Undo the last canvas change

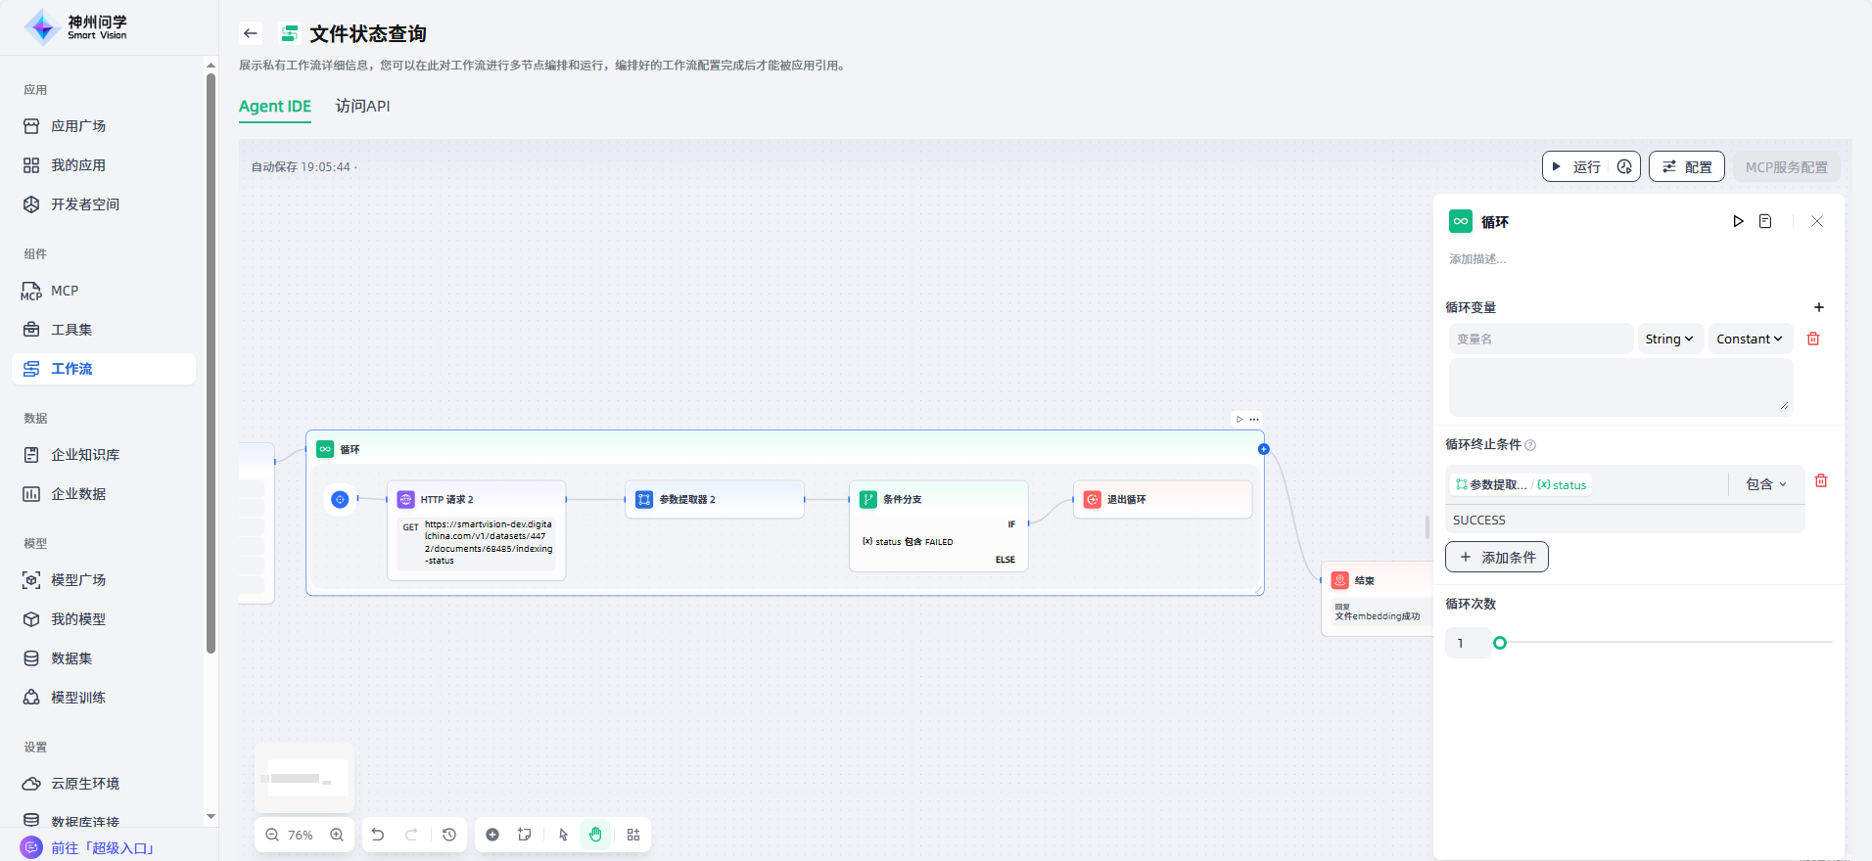click(378, 835)
